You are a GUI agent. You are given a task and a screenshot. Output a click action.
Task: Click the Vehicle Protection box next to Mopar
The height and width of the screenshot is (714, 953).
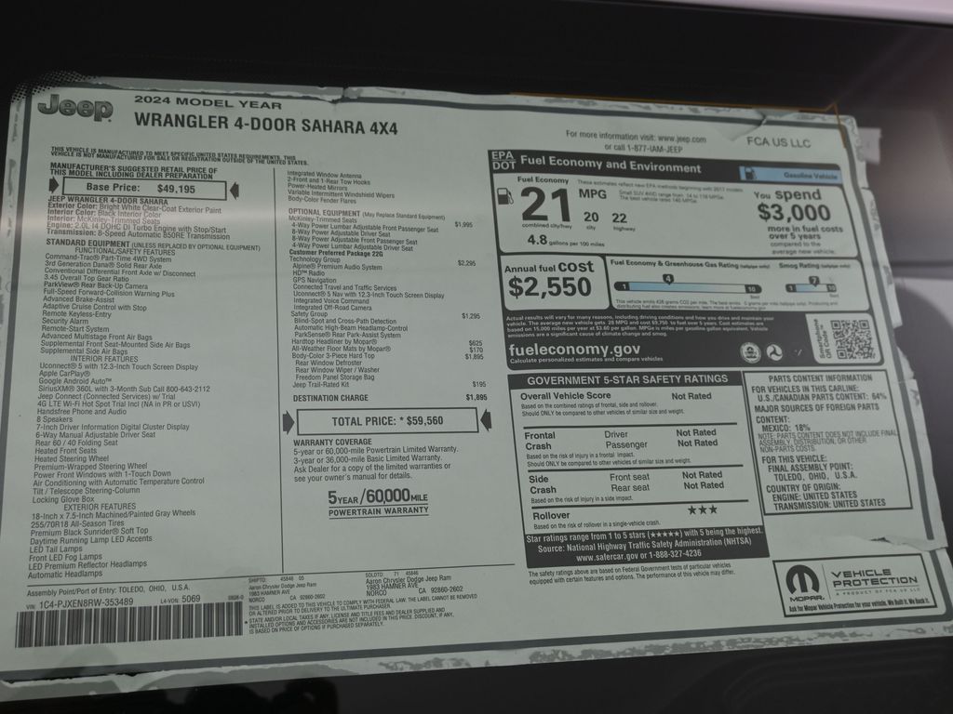pos(873,583)
